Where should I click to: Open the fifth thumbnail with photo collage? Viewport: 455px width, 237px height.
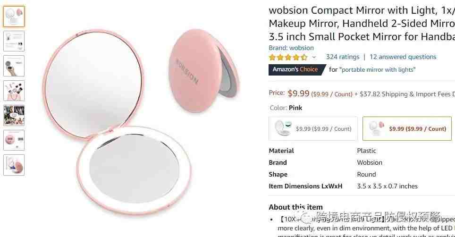tap(14, 116)
